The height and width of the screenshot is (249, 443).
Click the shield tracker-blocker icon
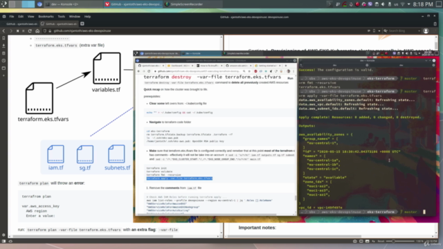tap(45, 30)
